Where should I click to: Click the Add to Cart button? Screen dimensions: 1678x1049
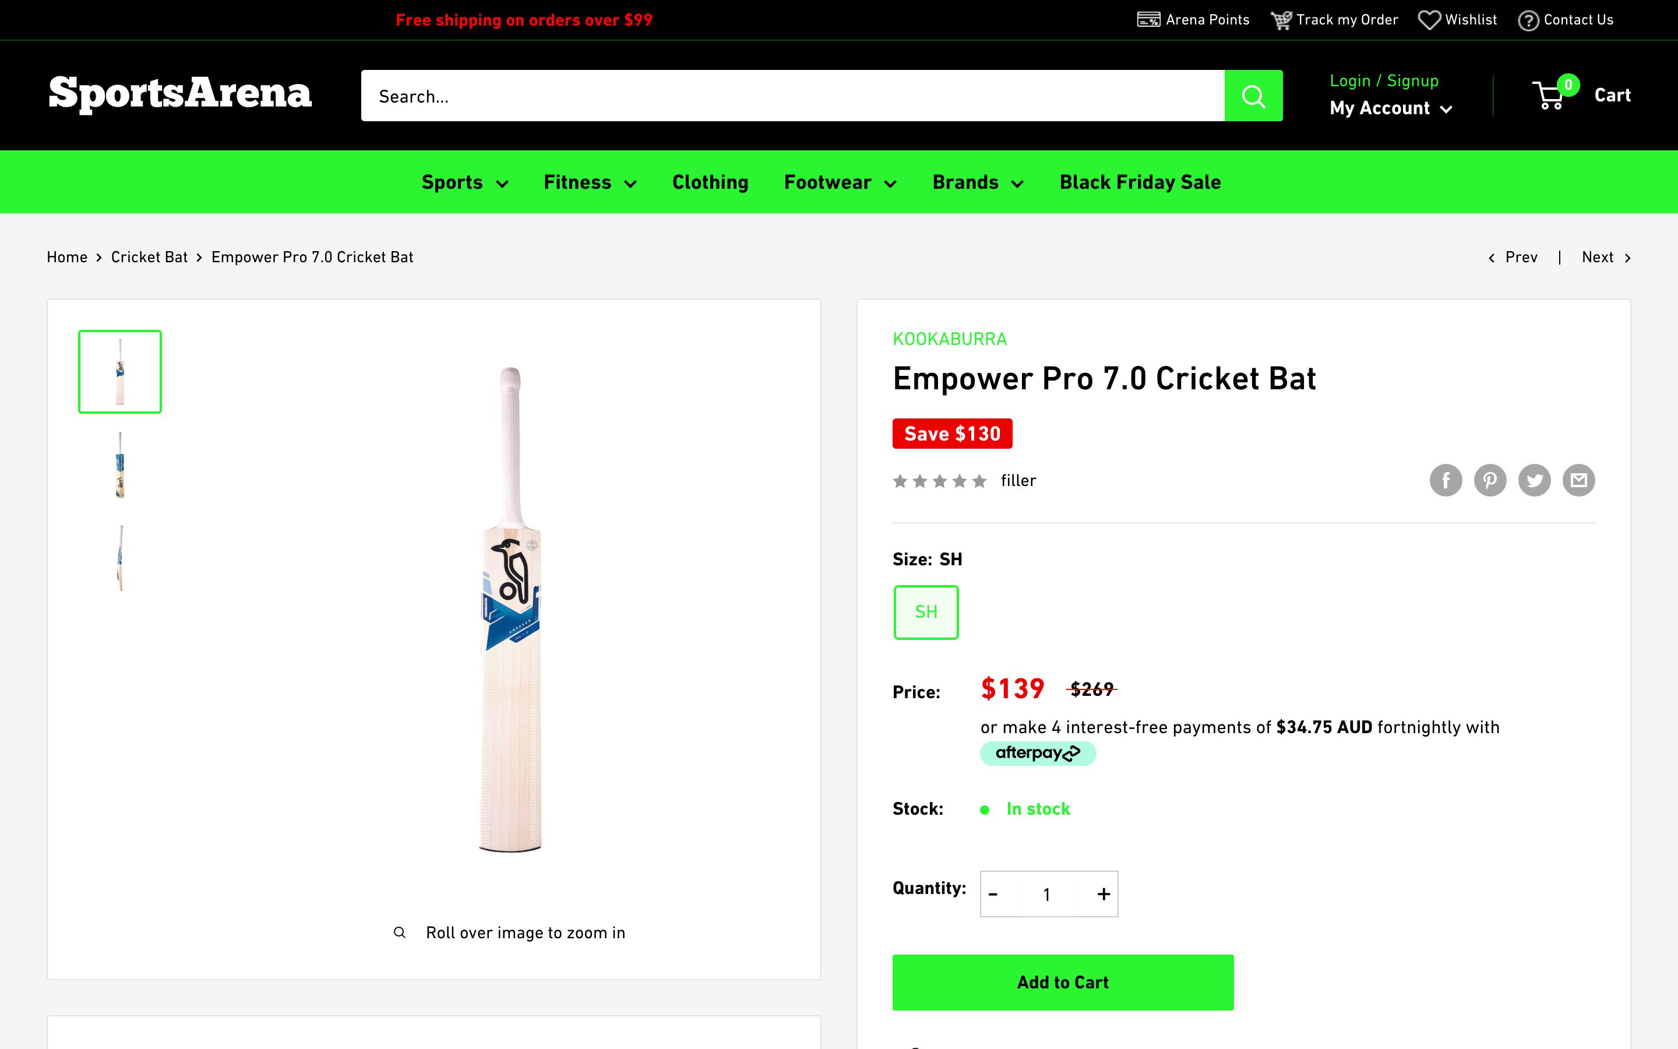point(1062,982)
